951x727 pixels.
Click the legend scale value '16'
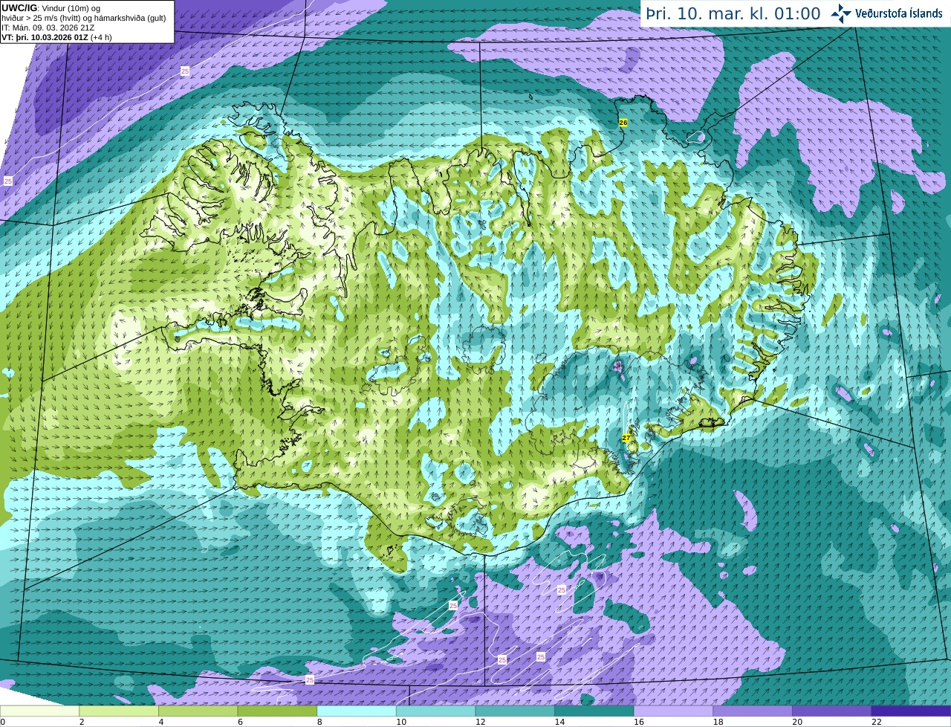(639, 722)
